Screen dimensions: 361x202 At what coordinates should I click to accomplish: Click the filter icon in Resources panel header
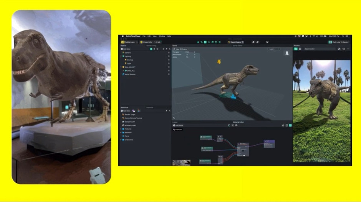[166, 111]
